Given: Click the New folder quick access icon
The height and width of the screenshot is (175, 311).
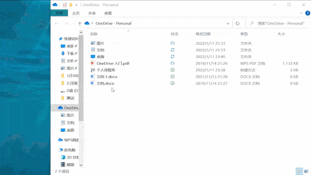Looking at the screenshot, I should click(x=71, y=5).
